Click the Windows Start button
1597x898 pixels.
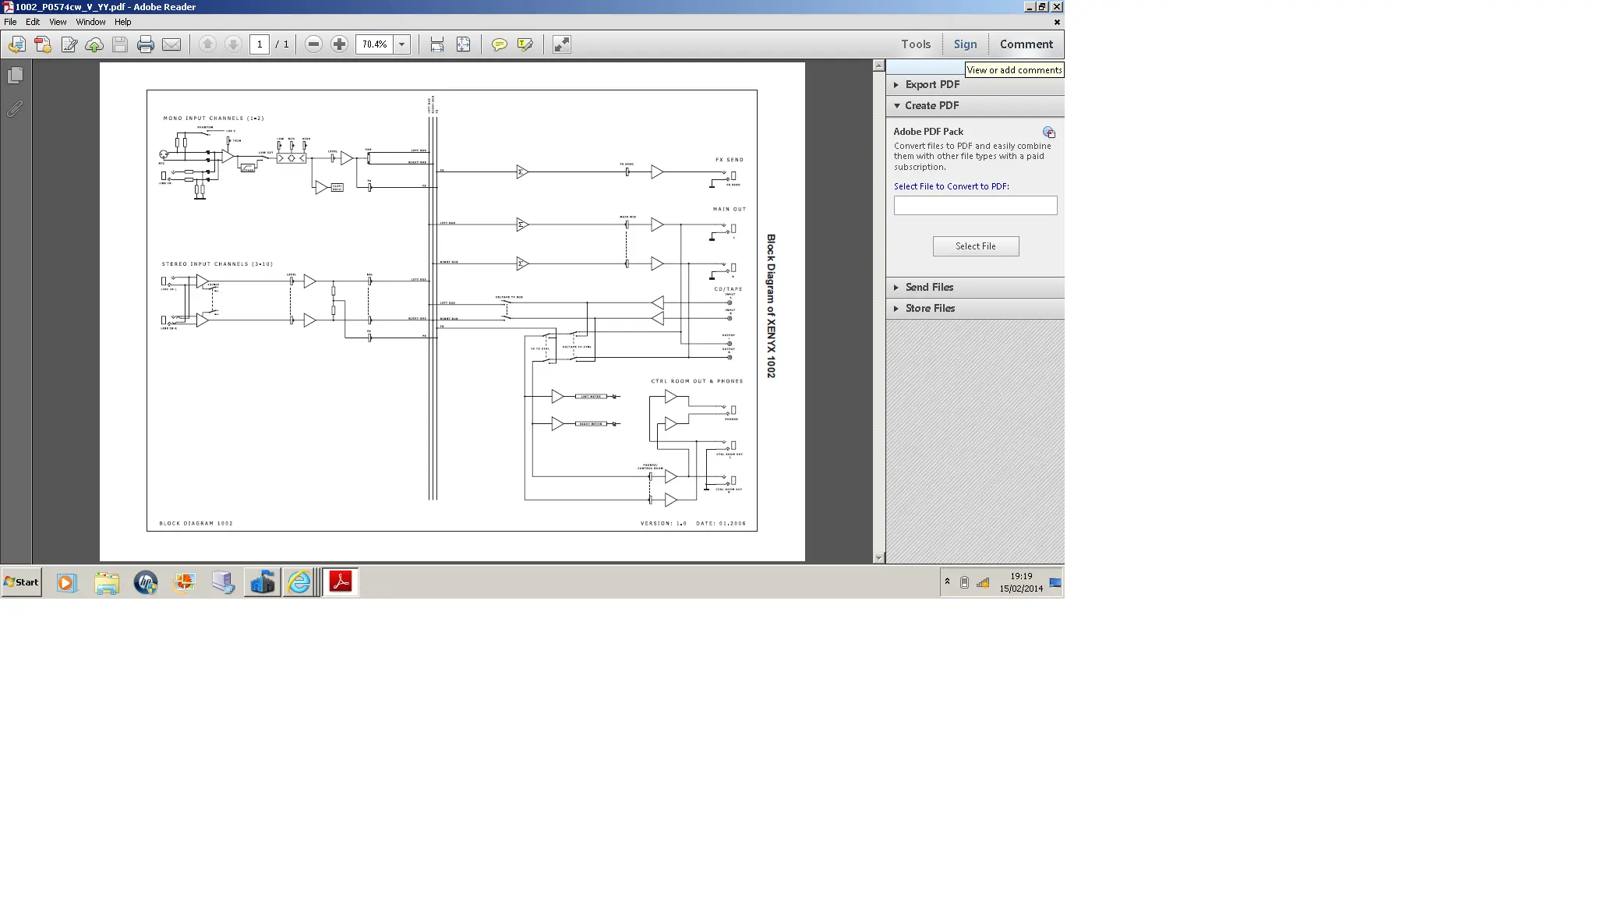[x=22, y=582]
